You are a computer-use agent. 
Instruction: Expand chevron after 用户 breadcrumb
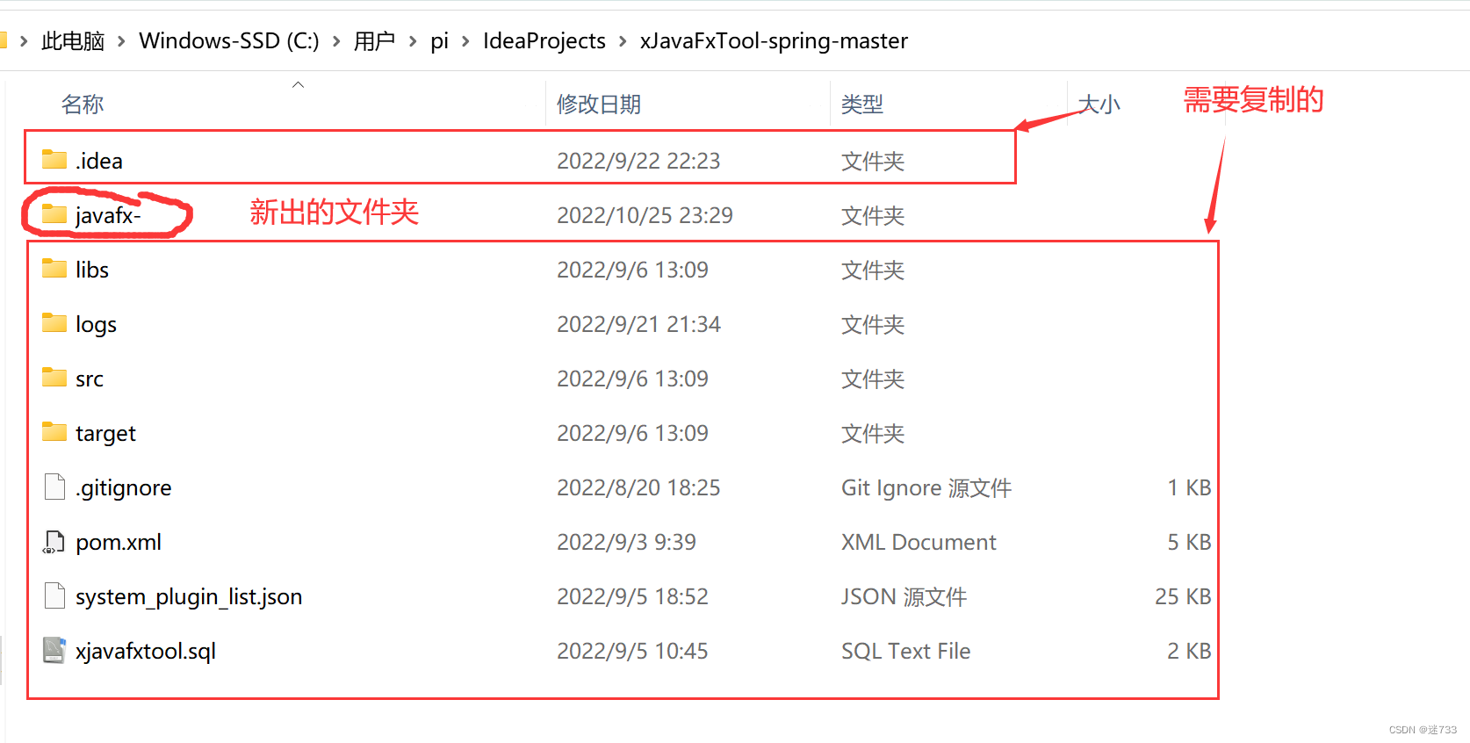point(412,41)
